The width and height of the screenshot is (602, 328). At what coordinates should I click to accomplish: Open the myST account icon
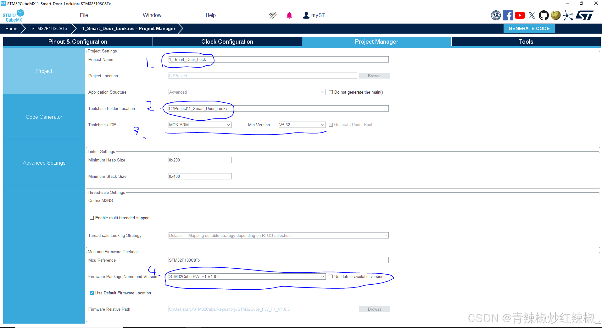306,15
